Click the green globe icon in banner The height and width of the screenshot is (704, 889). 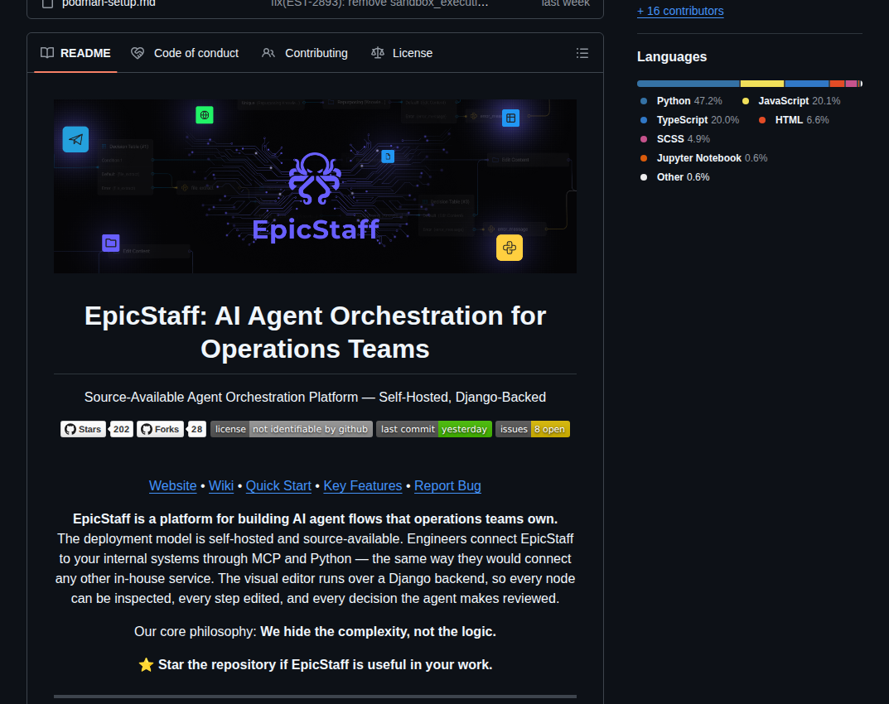[205, 115]
